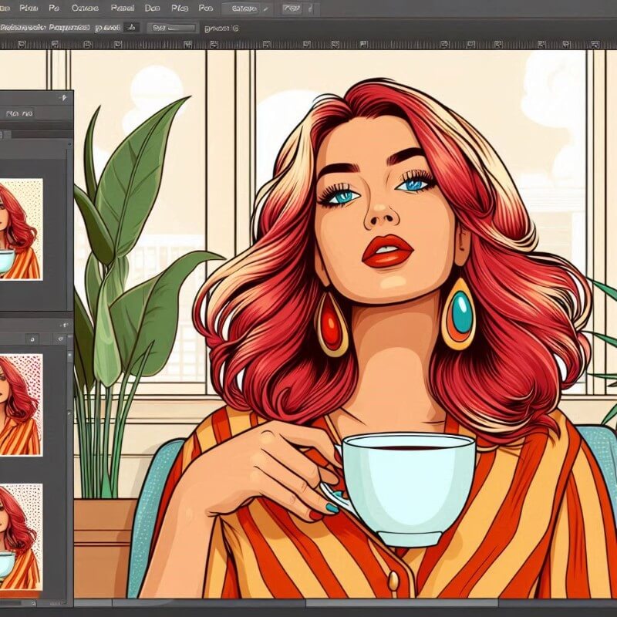Click the panel flyout icon top-right of thumbnail panel
617x617 pixels.
click(x=63, y=325)
